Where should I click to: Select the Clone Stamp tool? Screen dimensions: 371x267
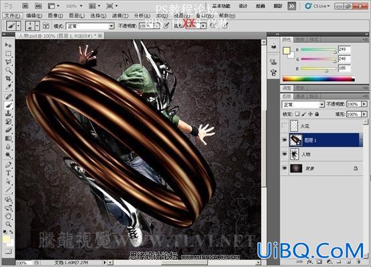(8, 113)
